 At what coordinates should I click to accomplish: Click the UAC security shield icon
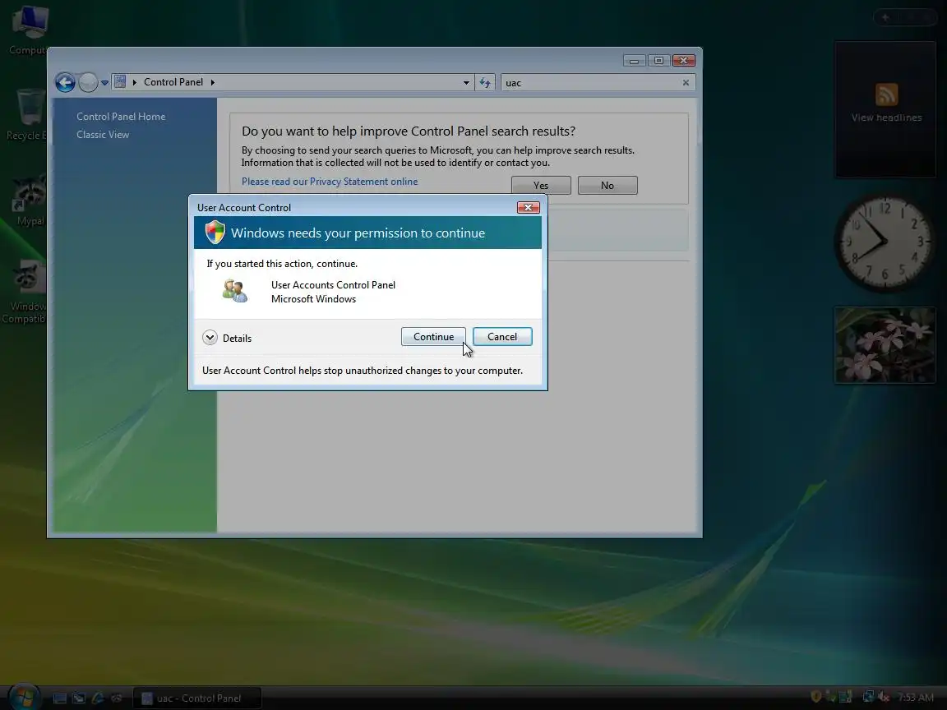pyautogui.click(x=215, y=233)
